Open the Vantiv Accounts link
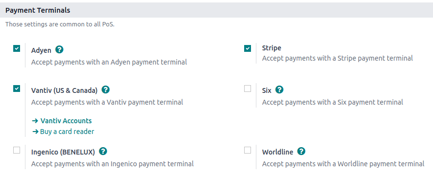This screenshot has height=178, width=433. coord(66,121)
